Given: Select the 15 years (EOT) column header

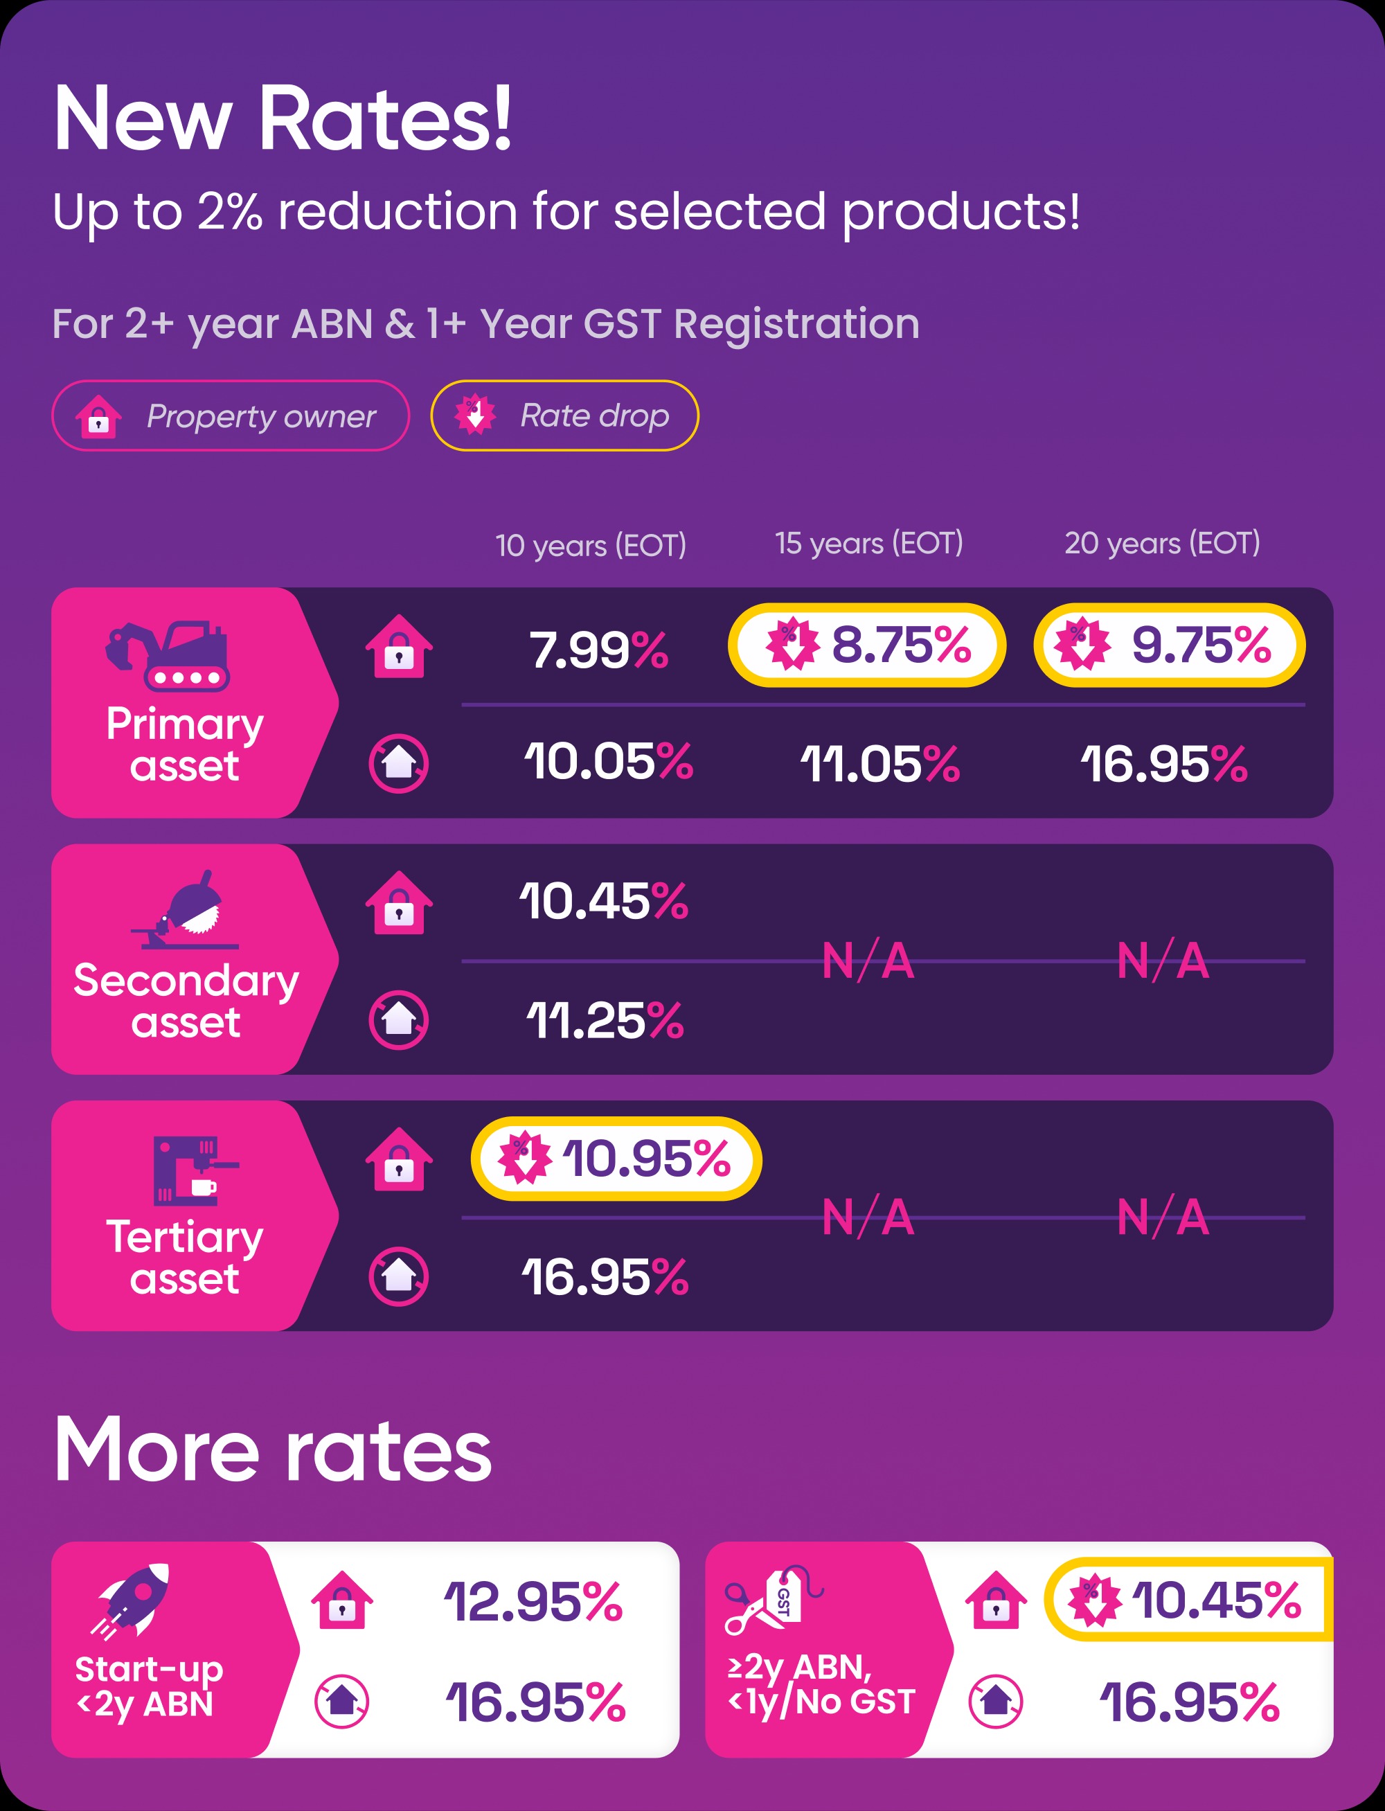Looking at the screenshot, I should [869, 543].
